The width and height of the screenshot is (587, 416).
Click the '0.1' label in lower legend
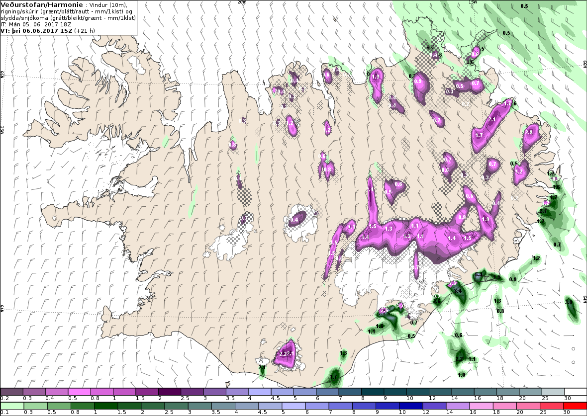[4, 412]
